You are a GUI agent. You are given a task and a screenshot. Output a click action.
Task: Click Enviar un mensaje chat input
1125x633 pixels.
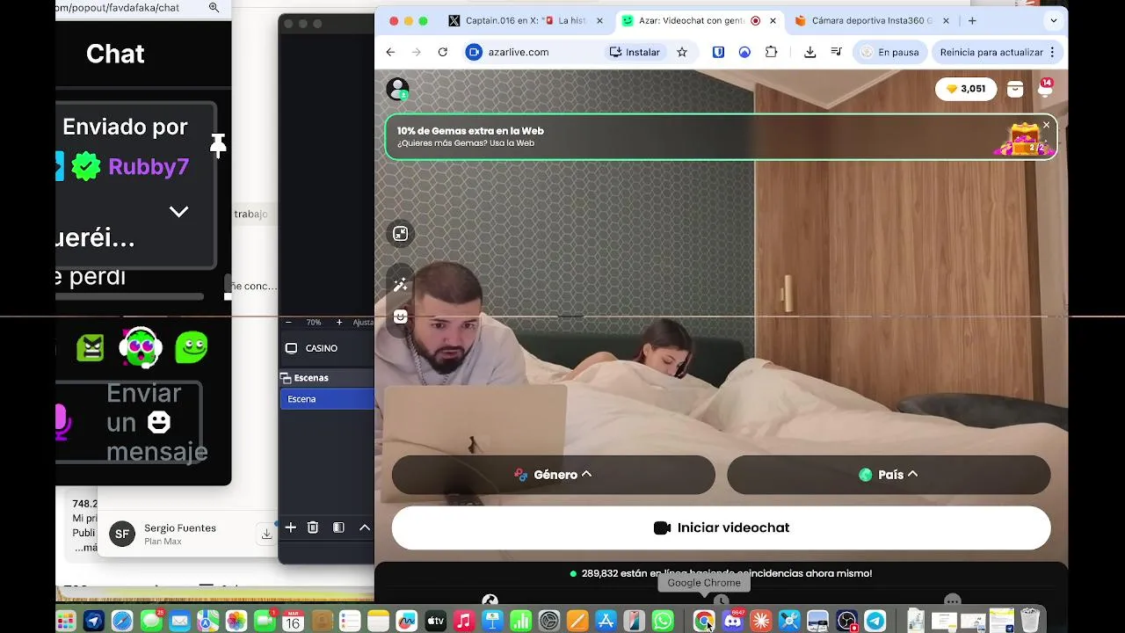point(156,422)
